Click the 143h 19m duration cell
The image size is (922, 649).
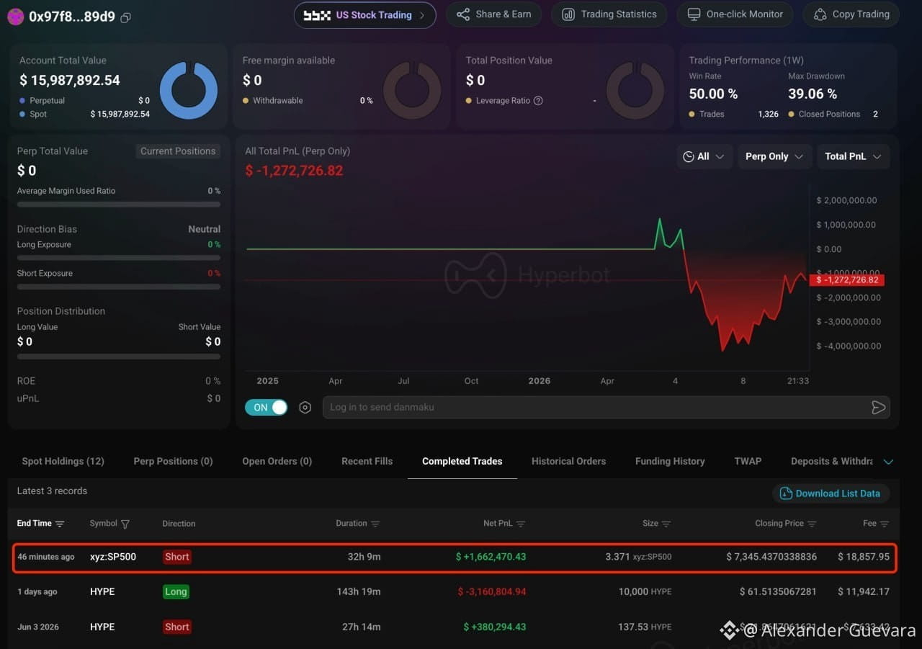coord(359,591)
